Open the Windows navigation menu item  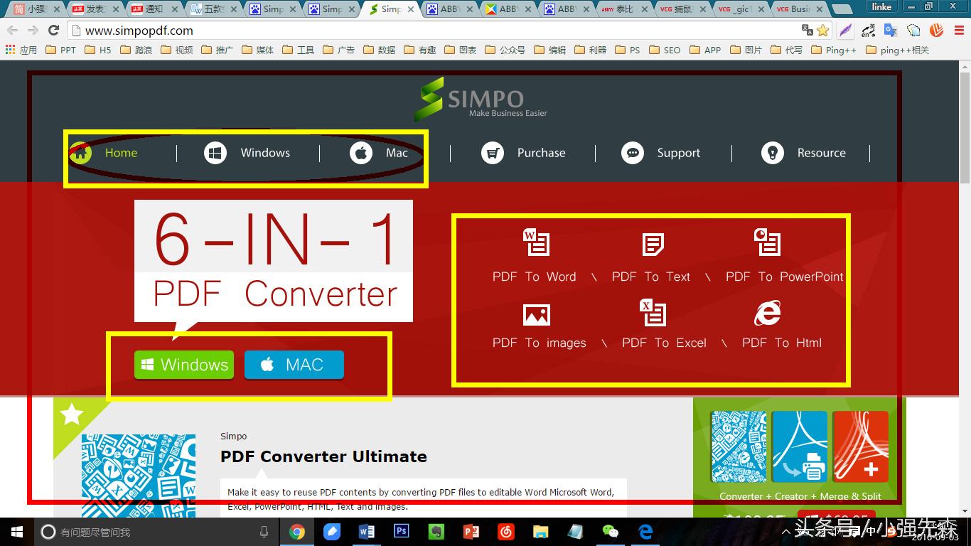click(264, 153)
